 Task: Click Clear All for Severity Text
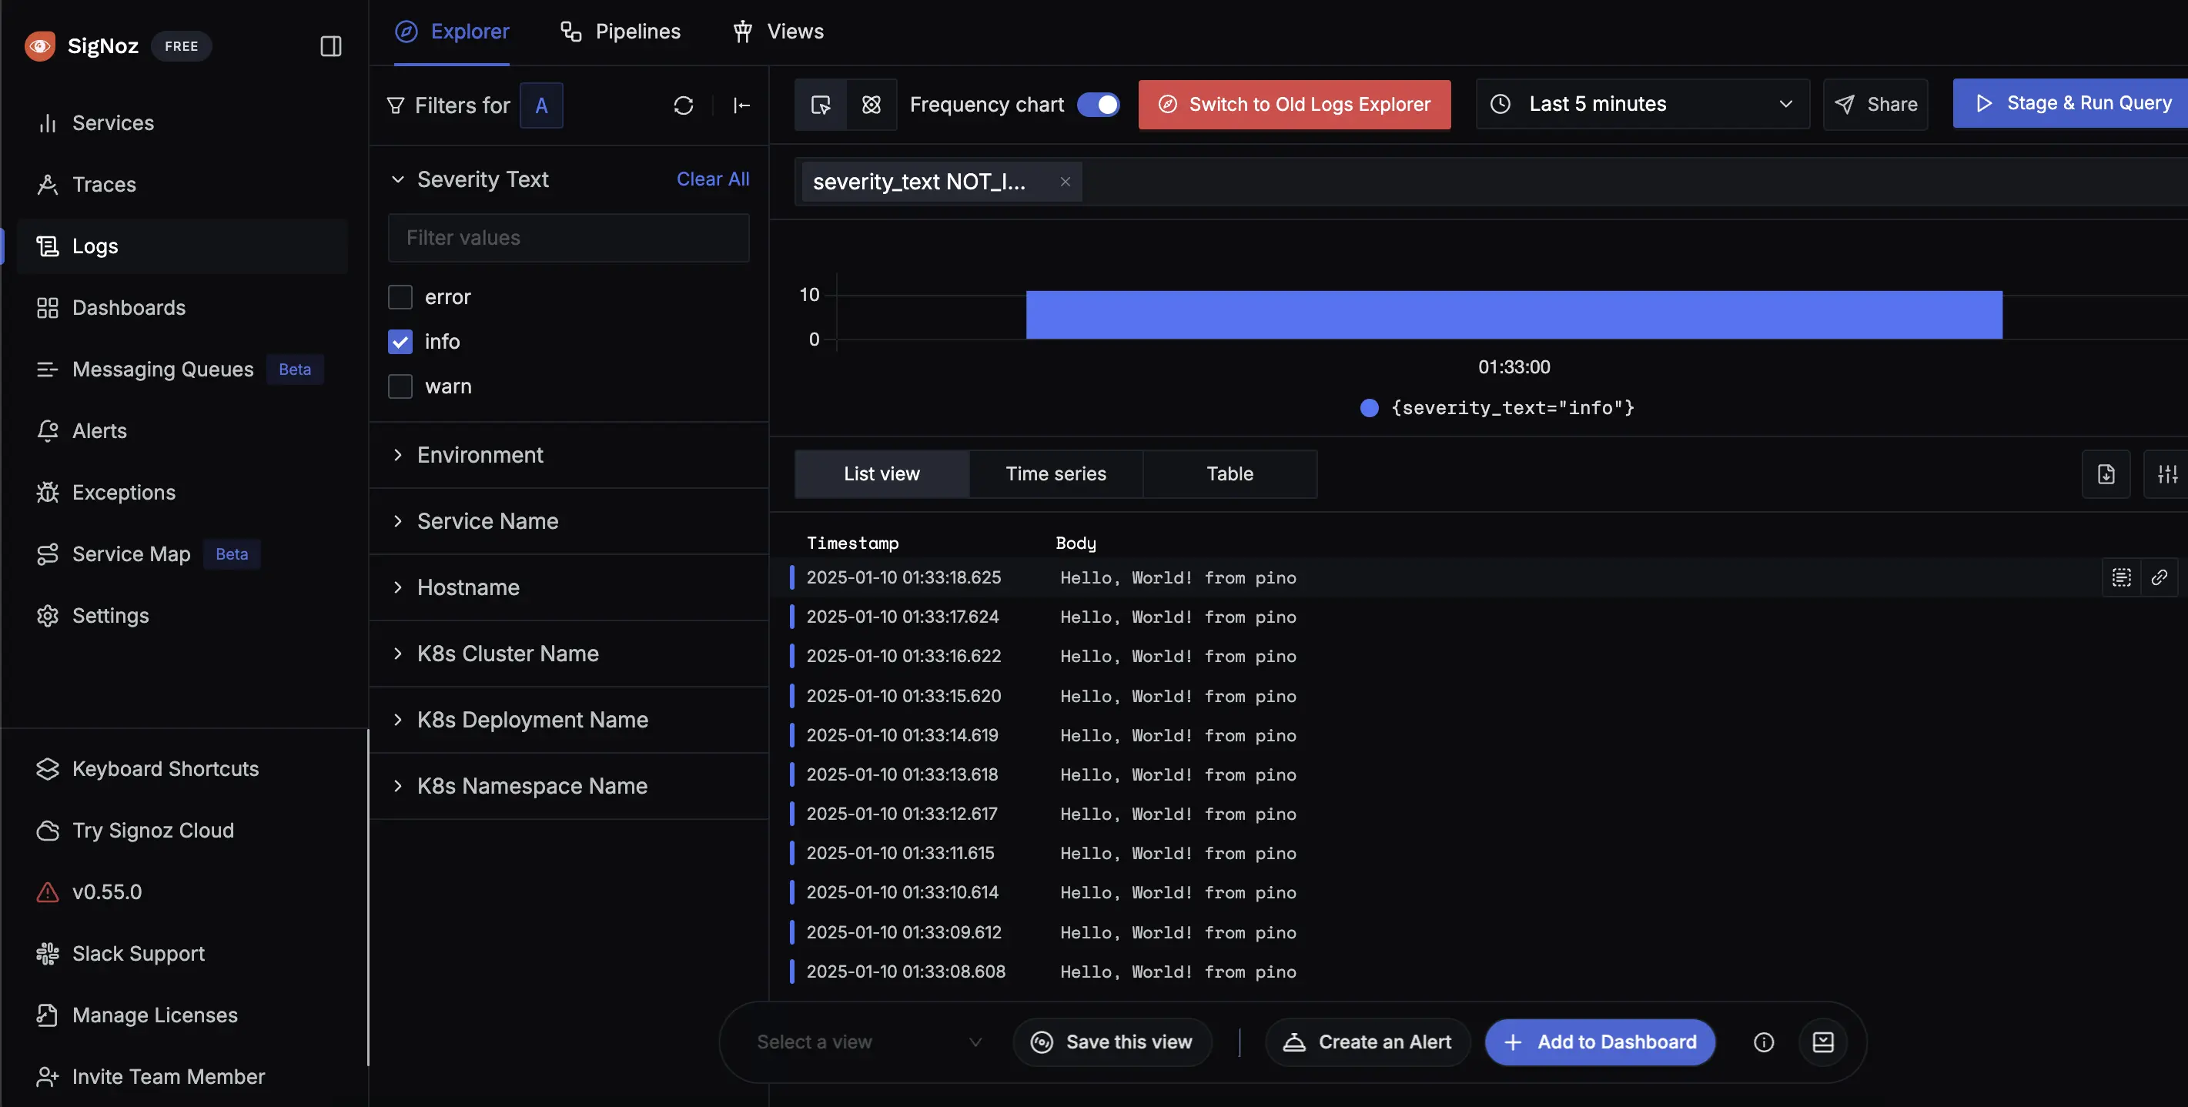click(713, 179)
